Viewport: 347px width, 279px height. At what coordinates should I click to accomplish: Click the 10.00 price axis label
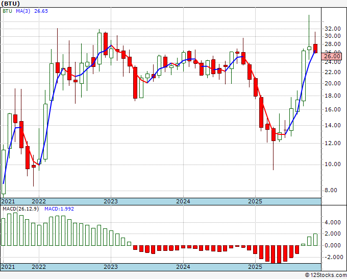[333, 164]
